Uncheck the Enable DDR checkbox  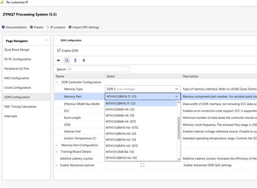point(59,51)
